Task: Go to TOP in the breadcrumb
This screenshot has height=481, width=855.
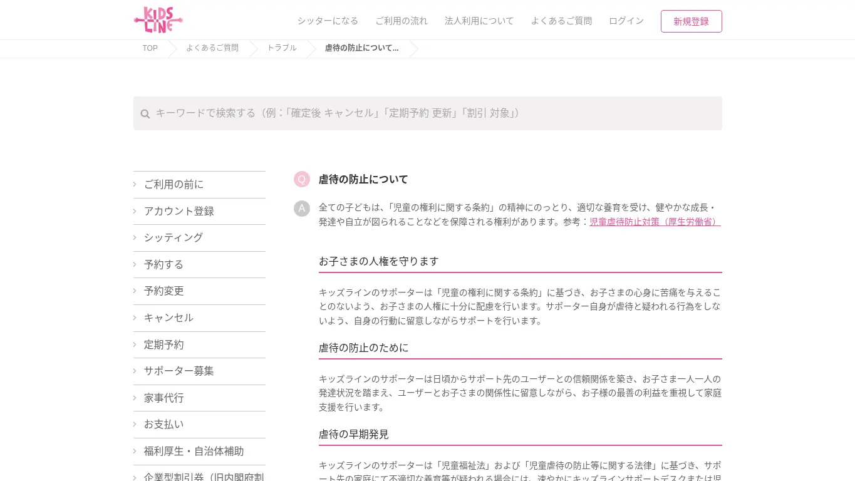Action: pos(150,48)
